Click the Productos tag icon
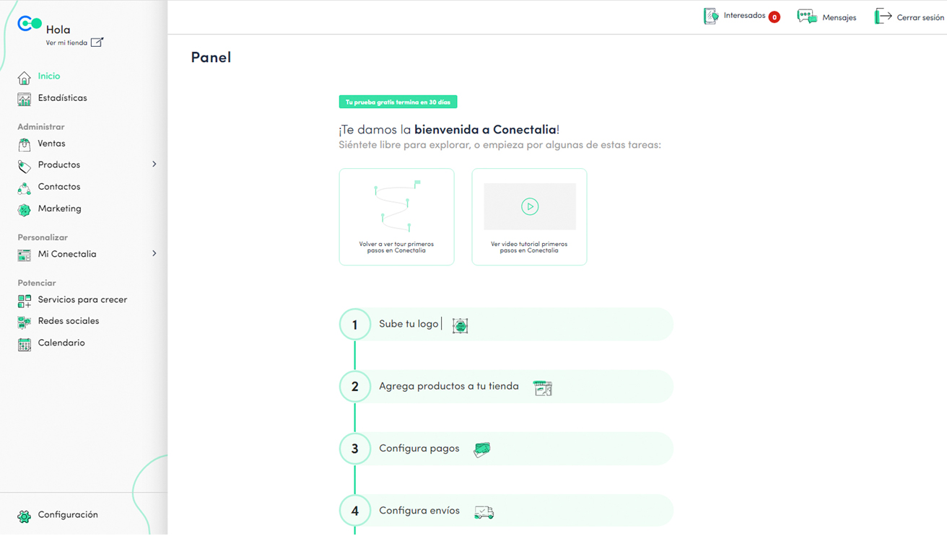 point(25,166)
